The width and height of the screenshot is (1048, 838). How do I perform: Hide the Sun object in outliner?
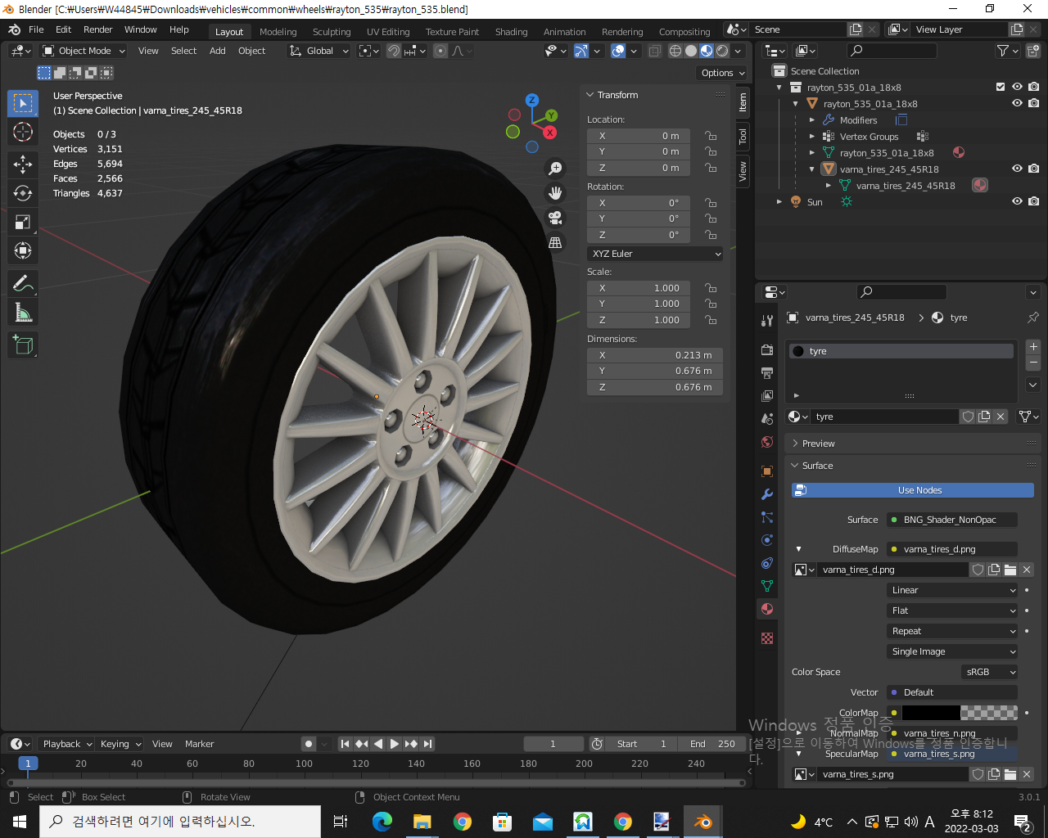click(1017, 201)
